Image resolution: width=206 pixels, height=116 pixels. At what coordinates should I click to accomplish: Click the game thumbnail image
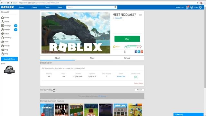pyautogui.click(x=76, y=33)
